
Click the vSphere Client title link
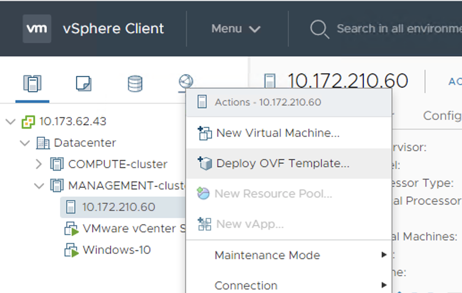point(113,29)
